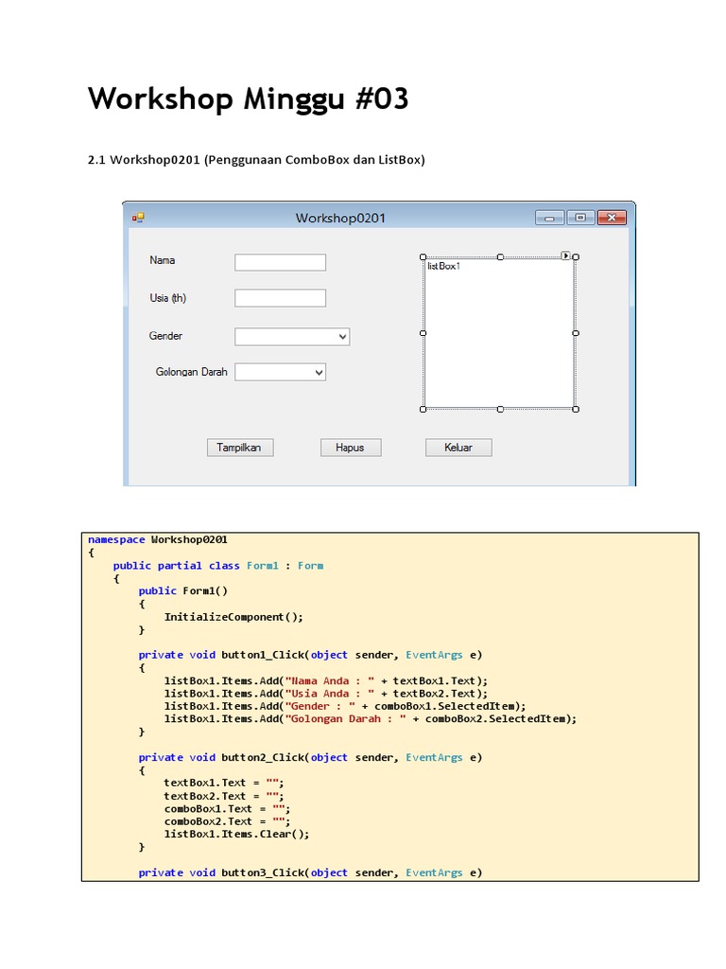Click the button2_Click method signature

pyautogui.click(x=310, y=757)
